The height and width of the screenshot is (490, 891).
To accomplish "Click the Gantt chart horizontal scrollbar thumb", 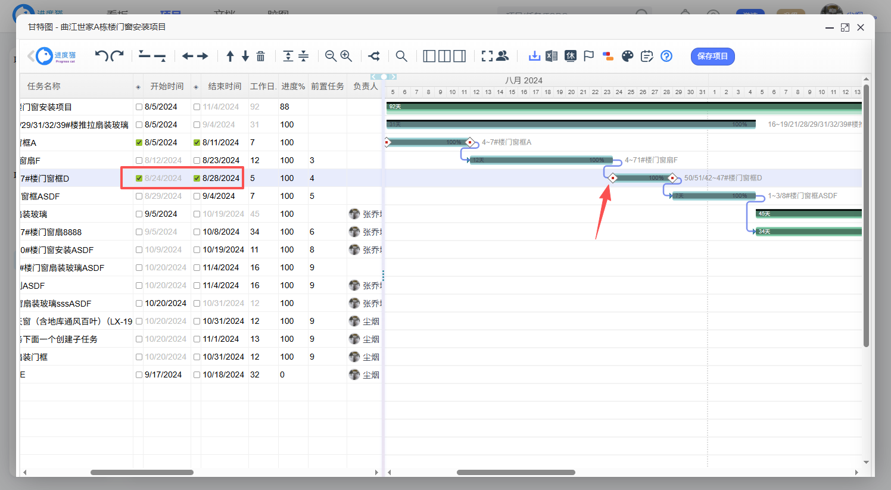I will point(516,473).
